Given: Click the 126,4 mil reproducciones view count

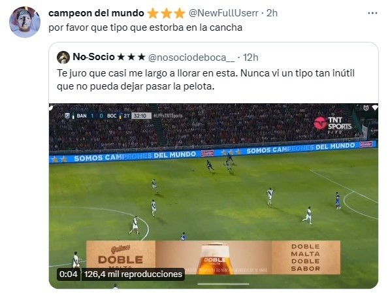Looking at the screenshot, I should [x=133, y=274].
